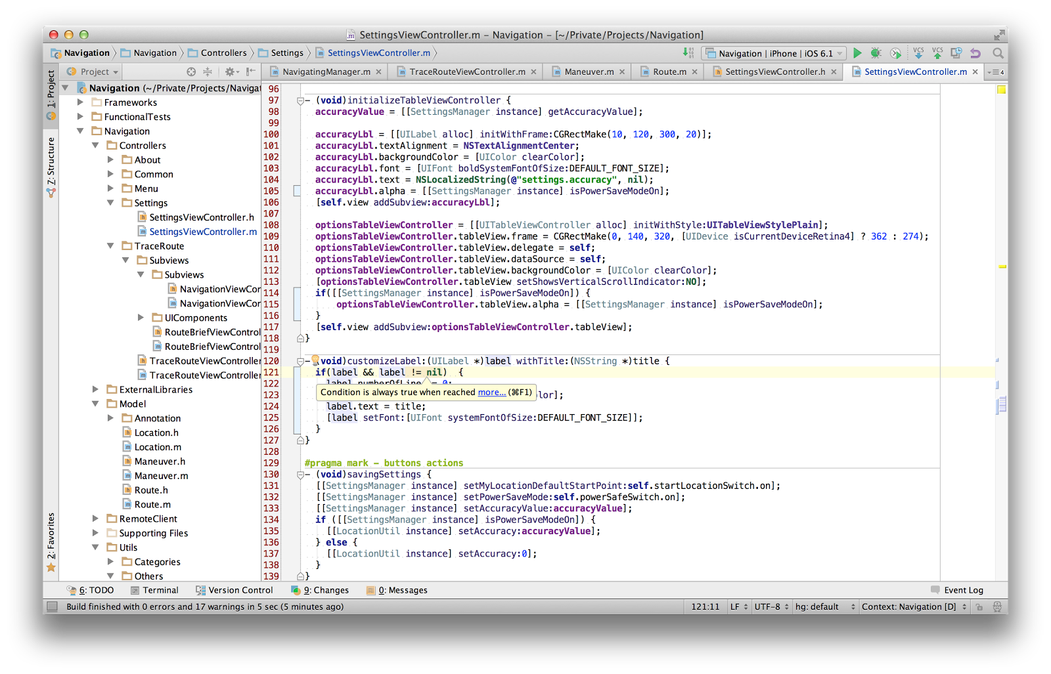The image size is (1051, 674).
Task: Click Settings breadcrumb in navigation bar
Action: (x=281, y=53)
